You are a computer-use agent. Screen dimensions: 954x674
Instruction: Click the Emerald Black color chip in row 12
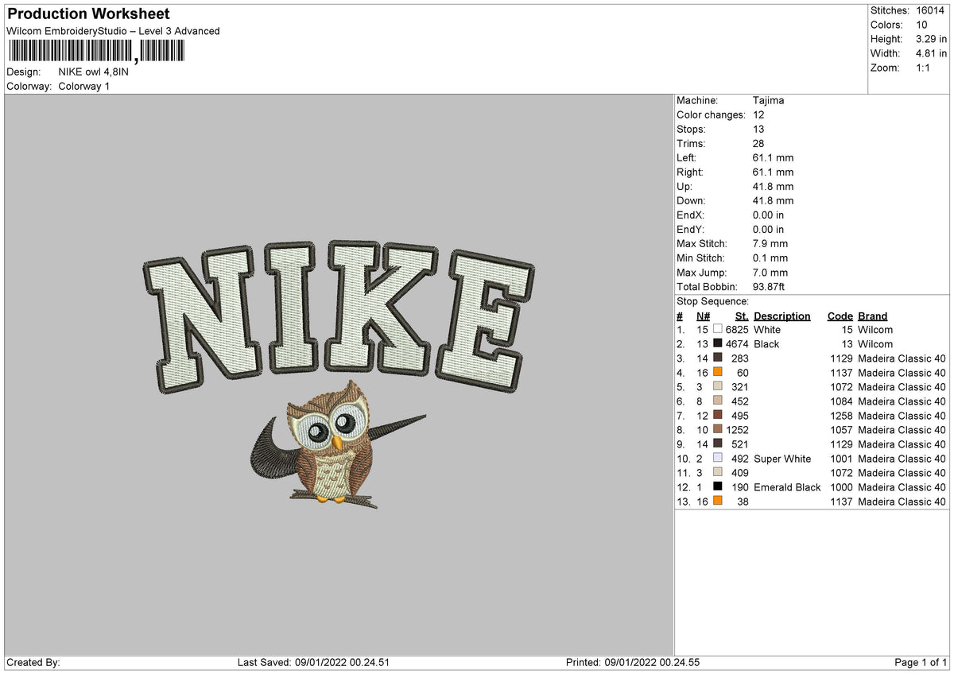pyautogui.click(x=719, y=487)
